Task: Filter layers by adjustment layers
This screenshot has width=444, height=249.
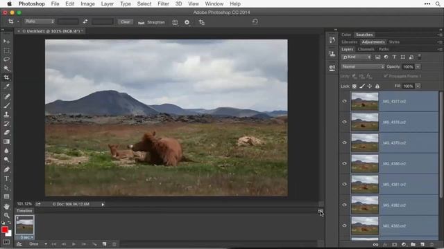Action: (x=386, y=57)
